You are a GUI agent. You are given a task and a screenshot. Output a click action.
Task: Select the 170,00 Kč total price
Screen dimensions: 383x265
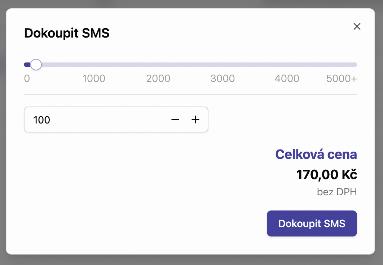pyautogui.click(x=326, y=174)
